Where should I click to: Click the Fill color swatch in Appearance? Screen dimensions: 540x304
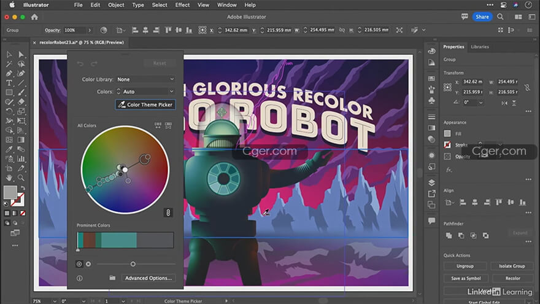tap(447, 133)
